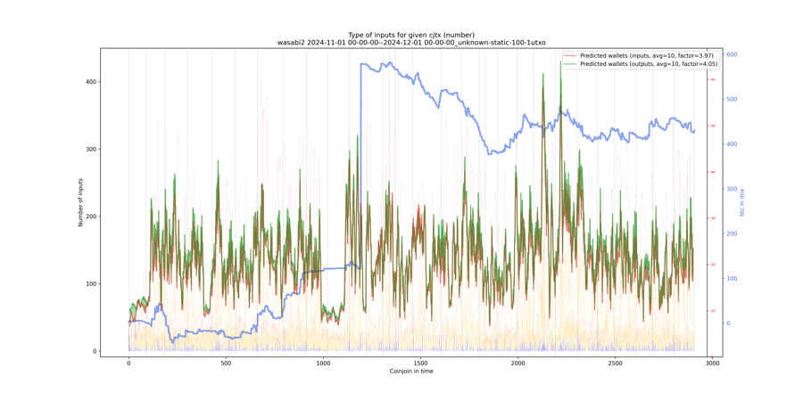Click left y-axis tick label '300'
803x401 pixels.
tap(90, 150)
